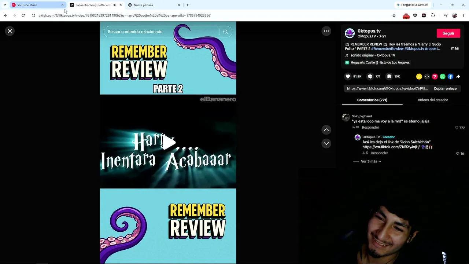Click the 'Pregunta a Gemini' button
The height and width of the screenshot is (264, 469).
coord(412,5)
